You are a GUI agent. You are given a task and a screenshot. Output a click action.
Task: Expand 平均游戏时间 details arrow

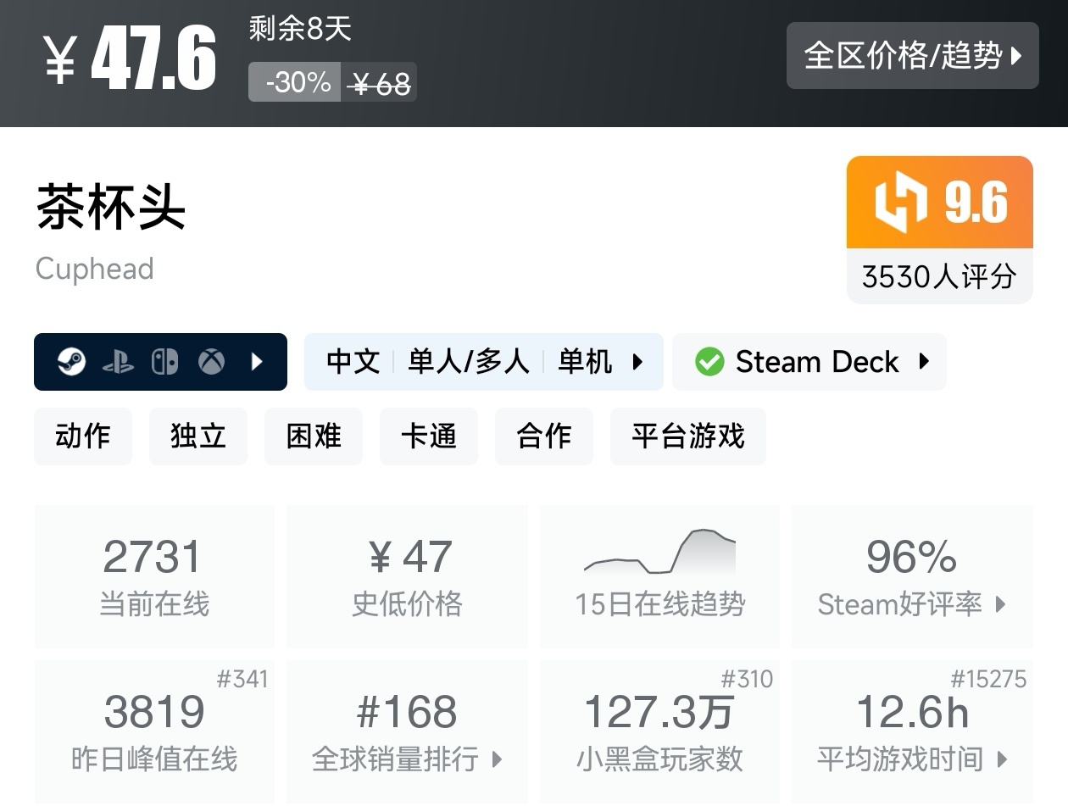pos(1002,759)
